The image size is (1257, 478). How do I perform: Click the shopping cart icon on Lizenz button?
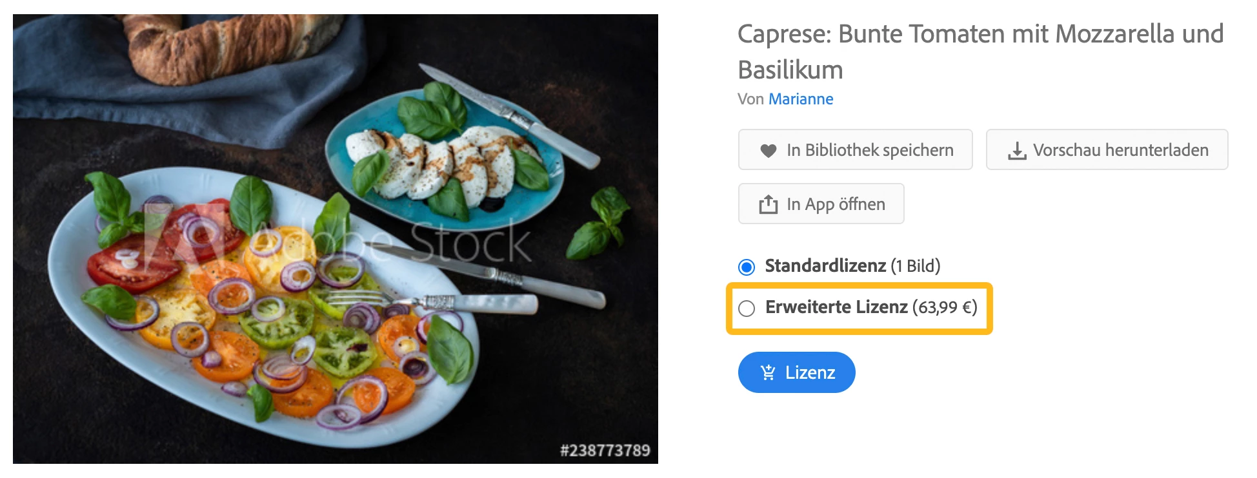[768, 372]
